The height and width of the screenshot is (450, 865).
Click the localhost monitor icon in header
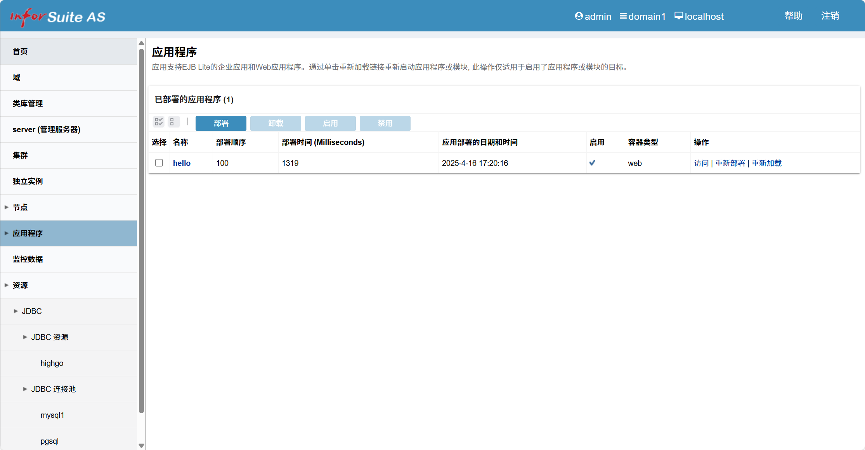(x=678, y=16)
